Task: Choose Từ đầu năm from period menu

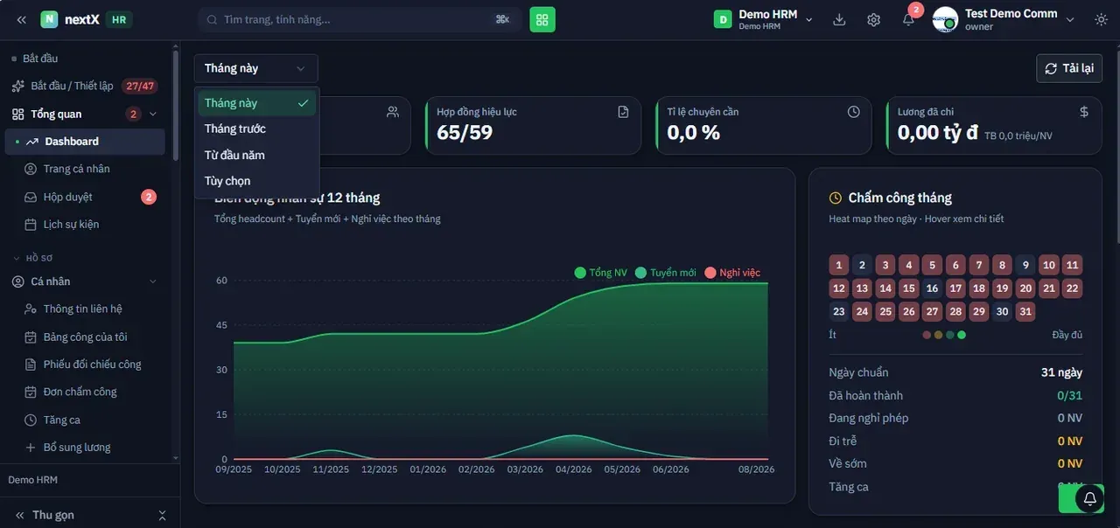Action: point(256,155)
